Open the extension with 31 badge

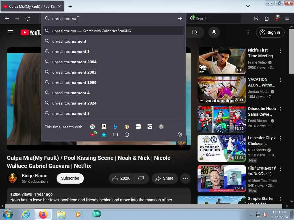coord(277,18)
